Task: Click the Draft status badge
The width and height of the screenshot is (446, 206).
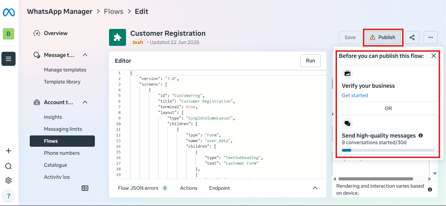Action: pos(138,43)
